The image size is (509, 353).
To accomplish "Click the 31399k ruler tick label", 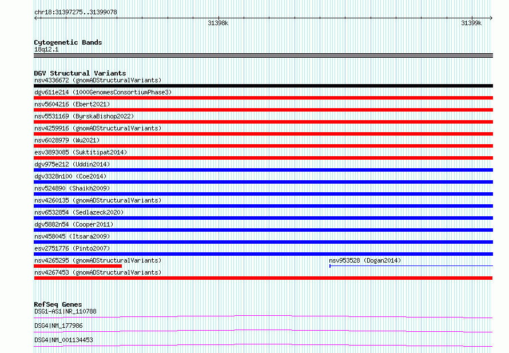I will tap(471, 23).
